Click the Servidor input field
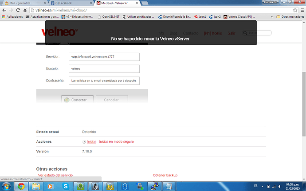Image resolution: width=306 pixels, height=191 pixels. click(104, 57)
